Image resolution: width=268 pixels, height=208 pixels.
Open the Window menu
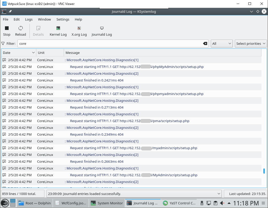[x=44, y=20]
